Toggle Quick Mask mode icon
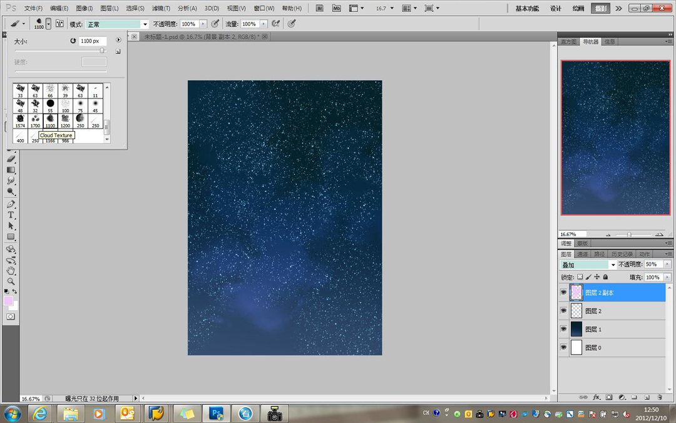 pos(11,316)
